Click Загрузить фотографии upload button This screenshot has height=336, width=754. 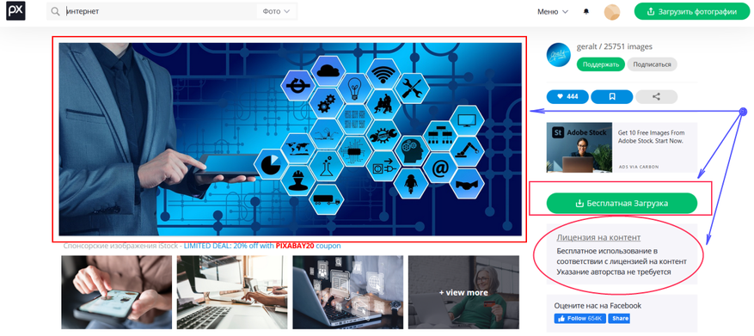pyautogui.click(x=692, y=11)
